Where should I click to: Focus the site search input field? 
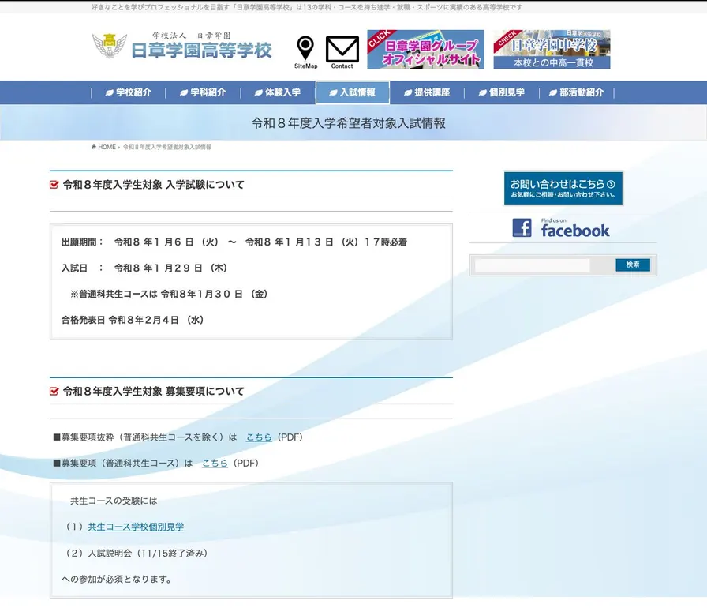point(532,265)
